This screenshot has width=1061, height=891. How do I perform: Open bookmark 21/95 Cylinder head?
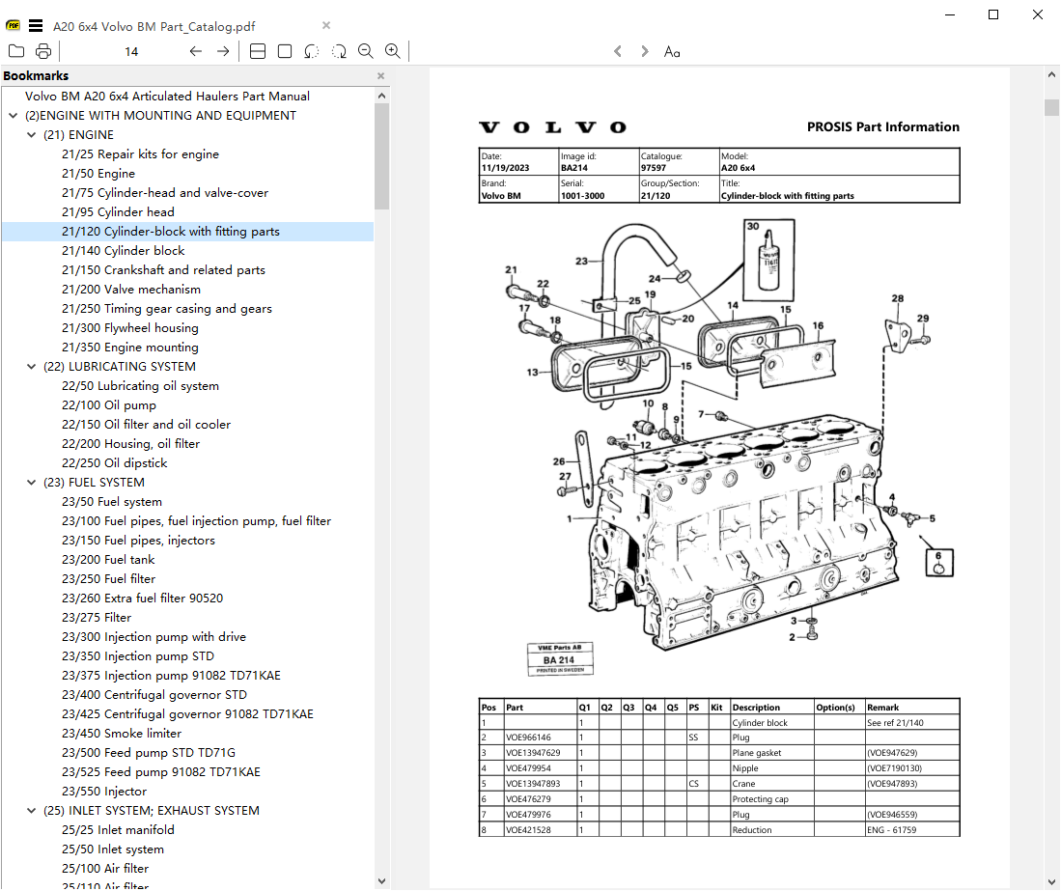(118, 211)
